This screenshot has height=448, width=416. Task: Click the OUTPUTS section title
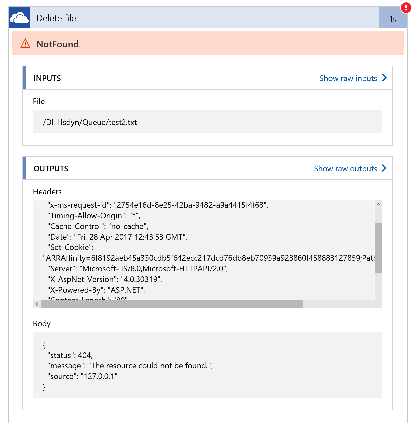click(x=51, y=169)
